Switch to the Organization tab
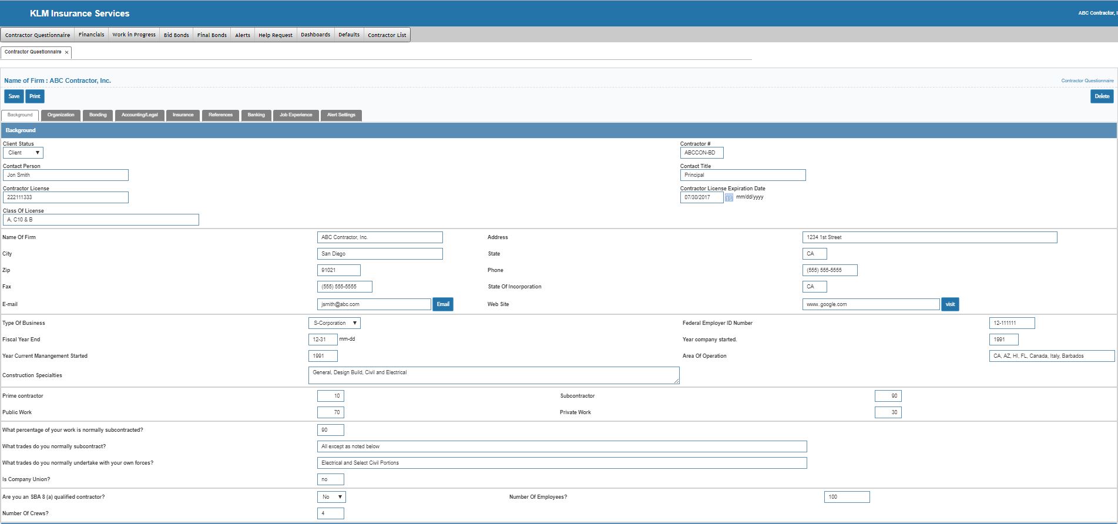This screenshot has height=524, width=1118. pyautogui.click(x=61, y=115)
